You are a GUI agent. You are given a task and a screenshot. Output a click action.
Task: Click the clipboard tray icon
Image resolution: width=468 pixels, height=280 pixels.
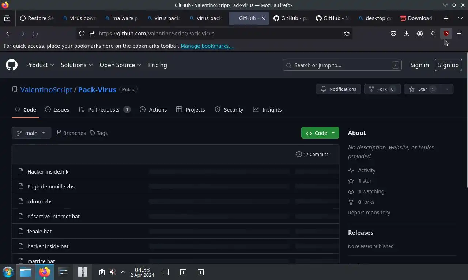point(102,272)
